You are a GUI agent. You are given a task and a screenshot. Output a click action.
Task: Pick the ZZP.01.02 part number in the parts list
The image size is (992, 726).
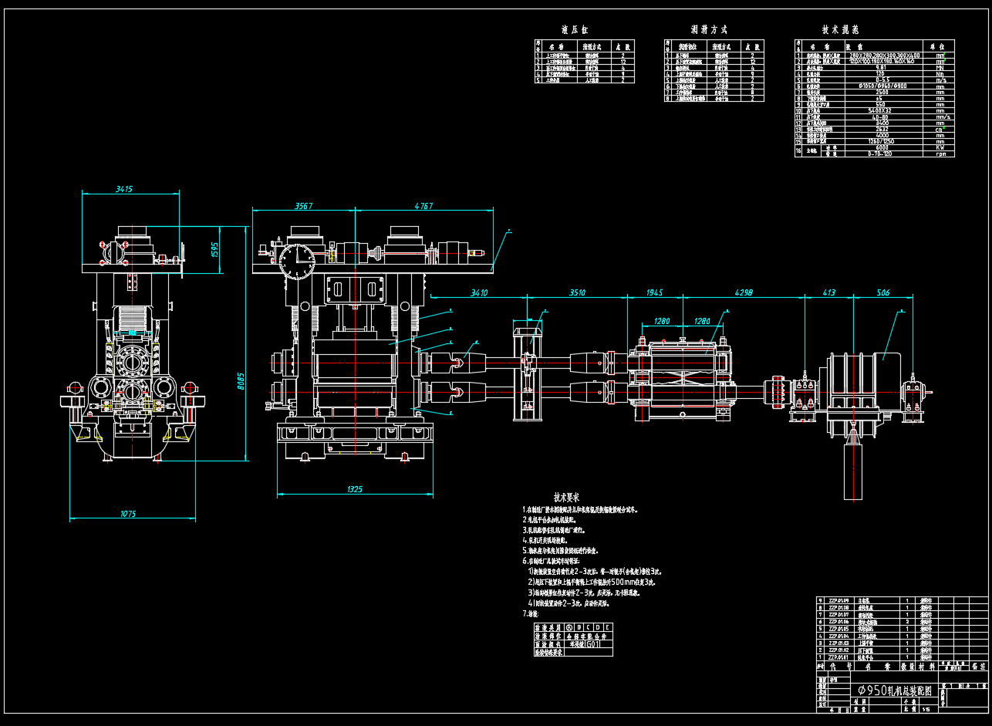[x=839, y=650]
